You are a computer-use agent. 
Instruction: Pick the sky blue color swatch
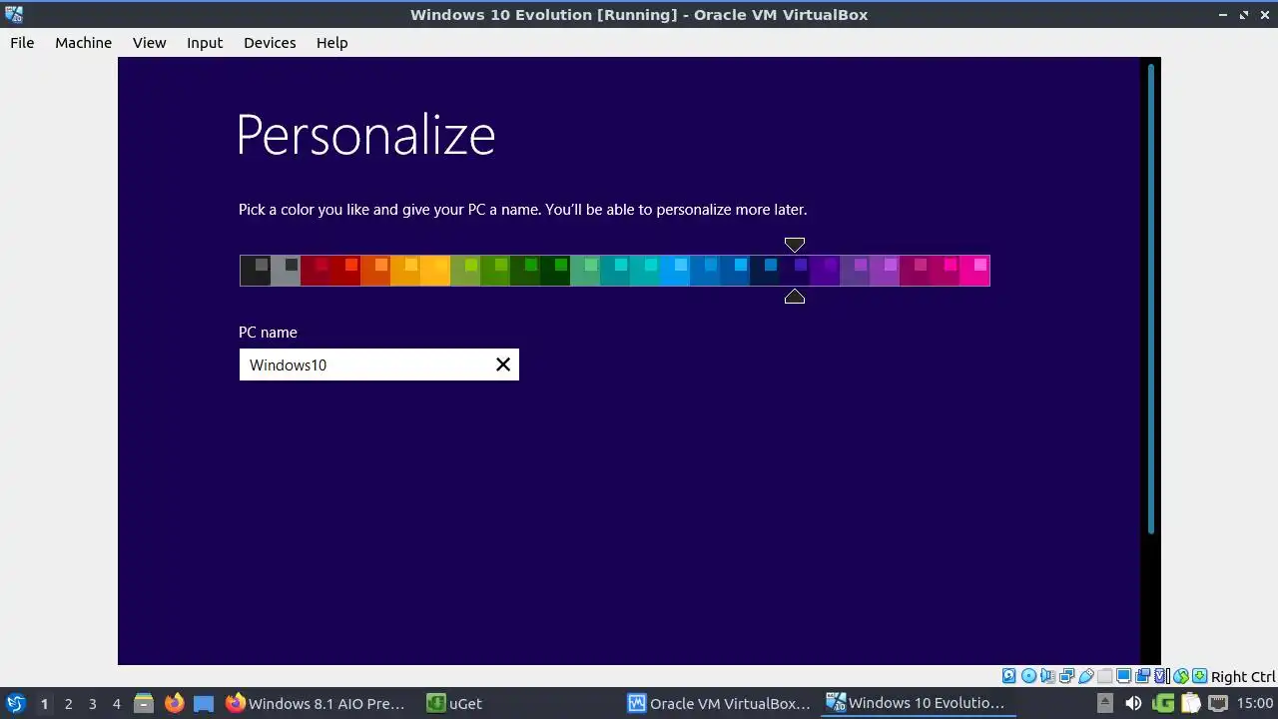675,271
